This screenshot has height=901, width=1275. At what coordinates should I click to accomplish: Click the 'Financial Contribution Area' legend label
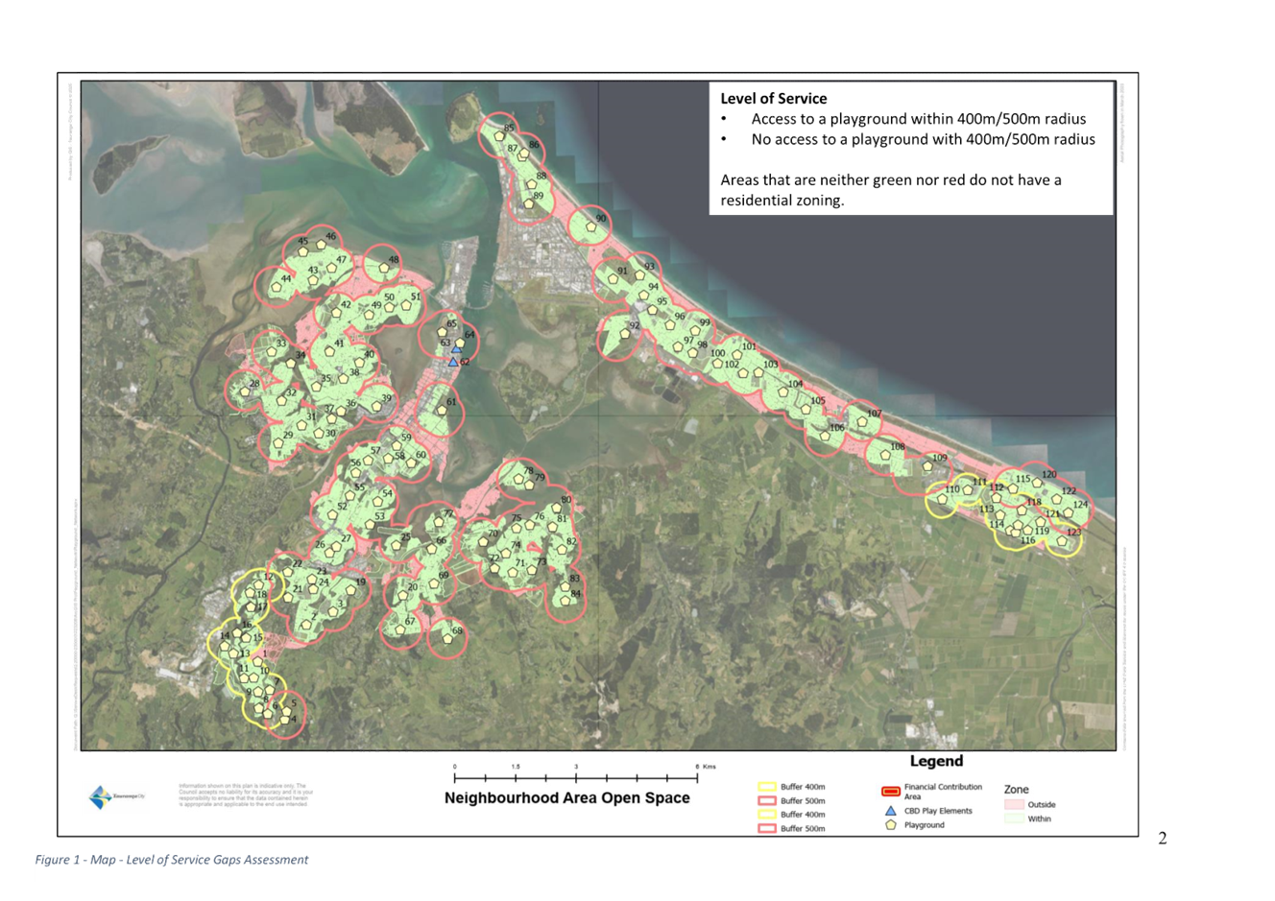[943, 792]
